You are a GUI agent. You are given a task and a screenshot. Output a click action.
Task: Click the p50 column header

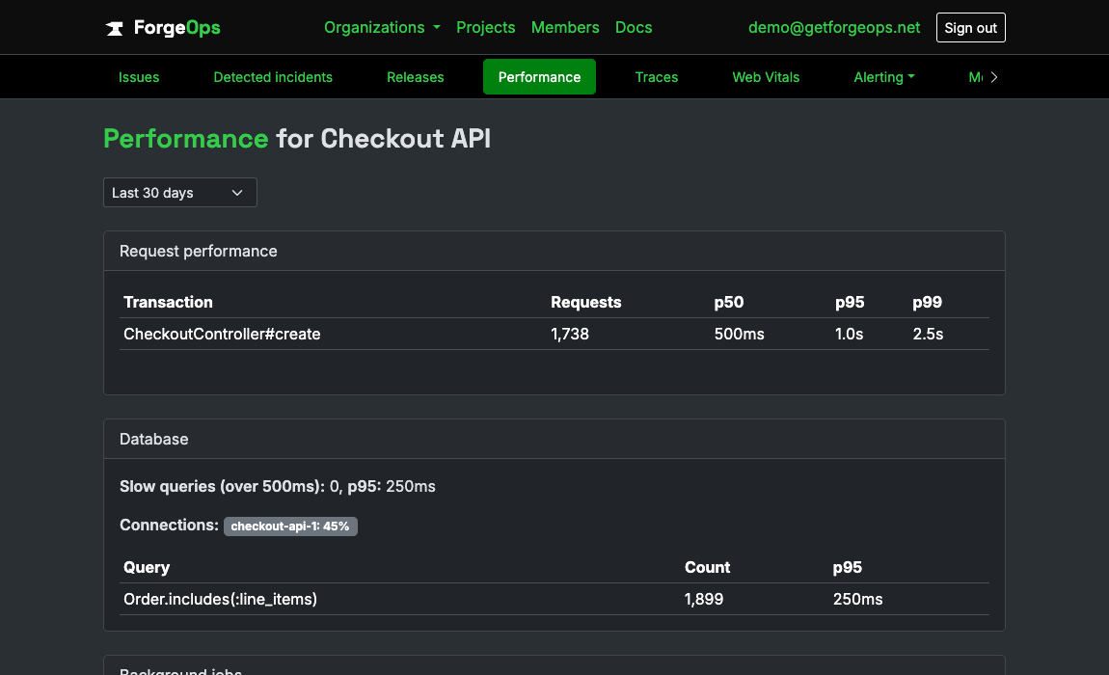coord(728,302)
